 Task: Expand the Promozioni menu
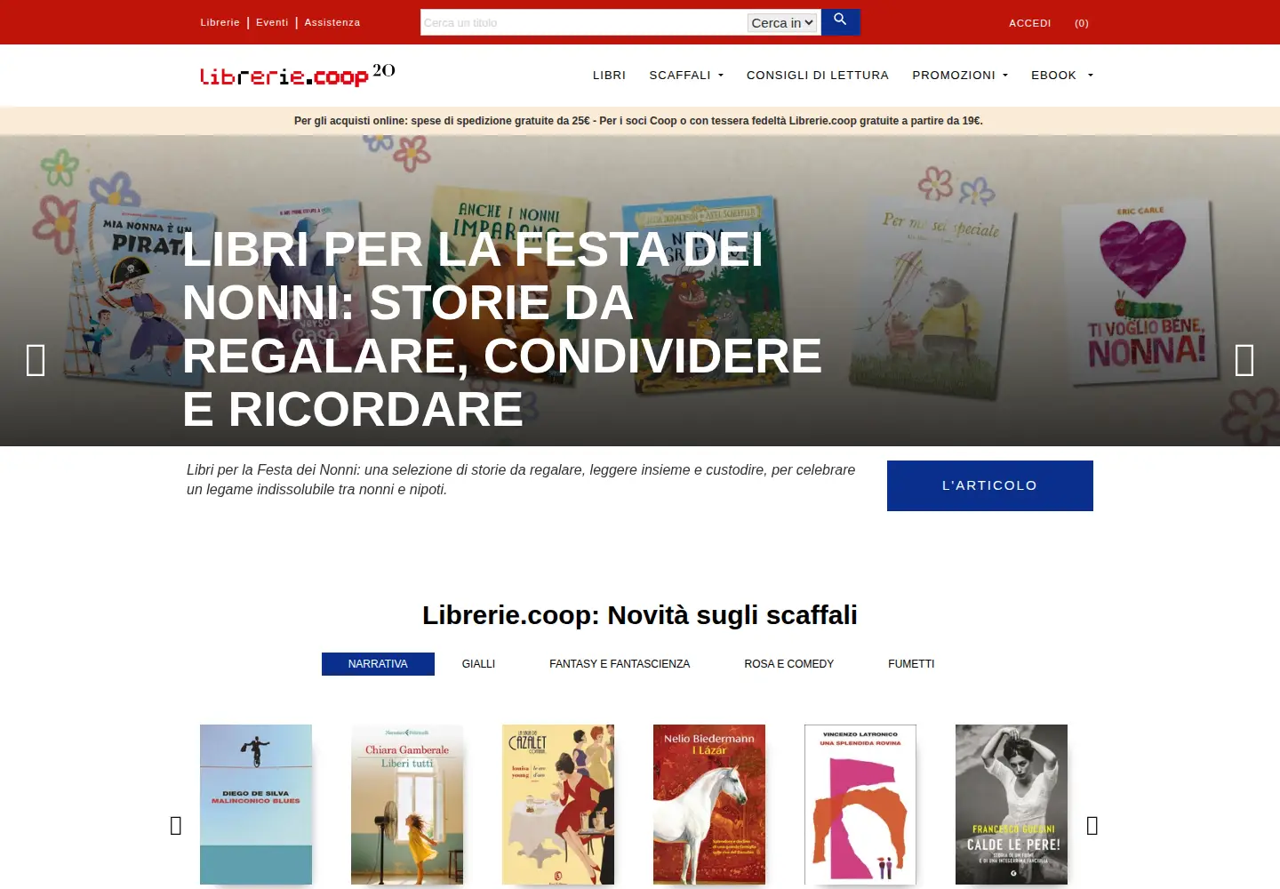tap(960, 76)
